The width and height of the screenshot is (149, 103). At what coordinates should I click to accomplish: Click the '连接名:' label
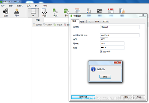[76, 27]
